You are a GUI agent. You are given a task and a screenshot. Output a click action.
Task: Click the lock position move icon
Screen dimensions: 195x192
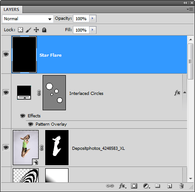36,30
